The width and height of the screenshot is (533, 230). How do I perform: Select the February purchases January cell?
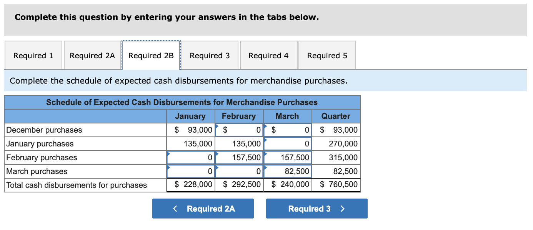(190, 157)
